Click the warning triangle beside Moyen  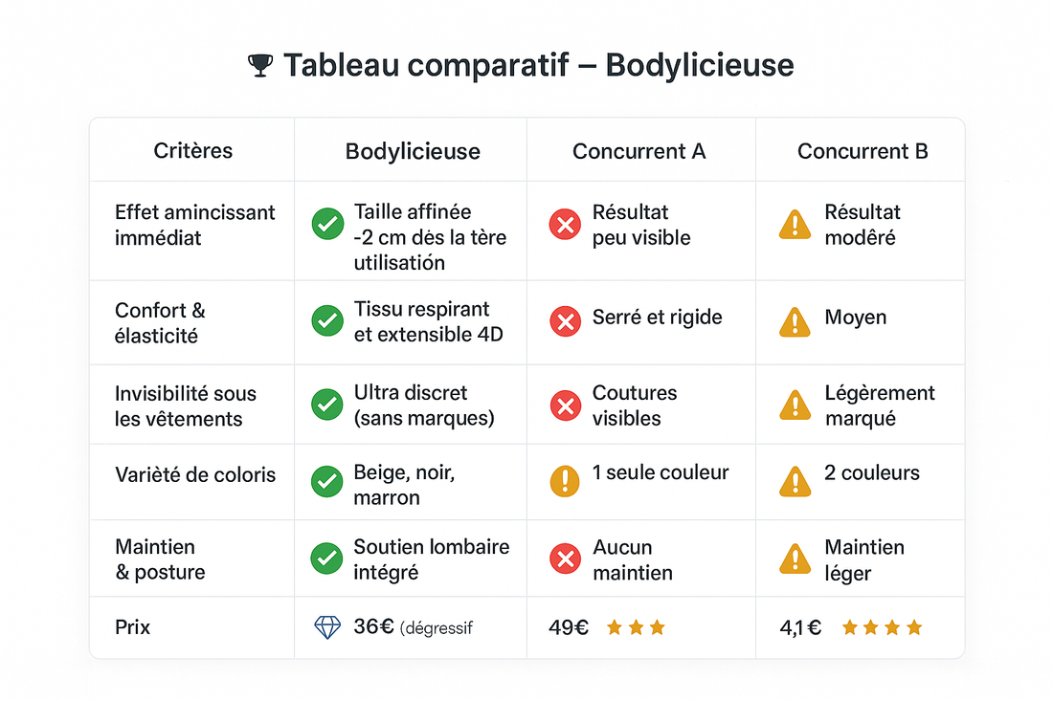(x=795, y=320)
